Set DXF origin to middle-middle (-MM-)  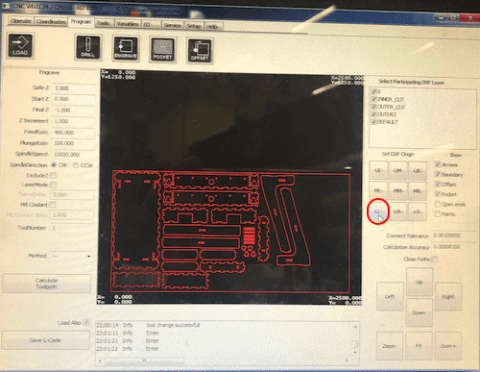click(397, 191)
